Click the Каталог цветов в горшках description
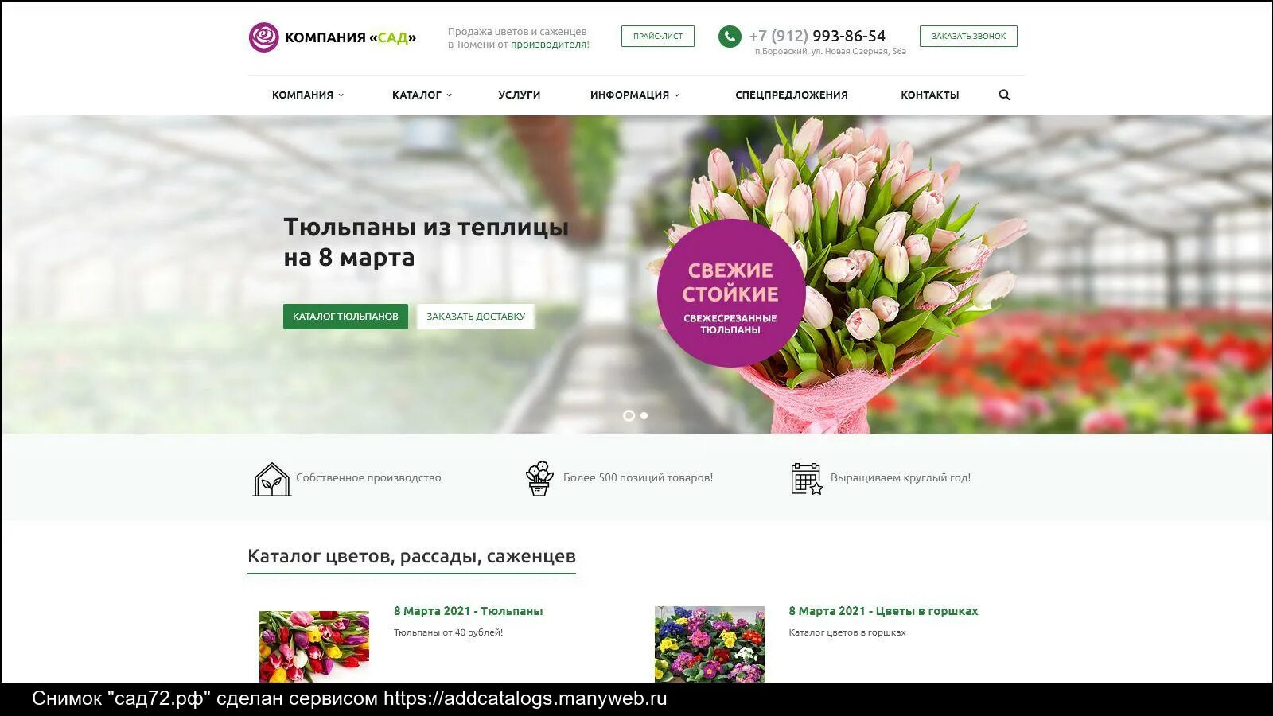 [847, 632]
